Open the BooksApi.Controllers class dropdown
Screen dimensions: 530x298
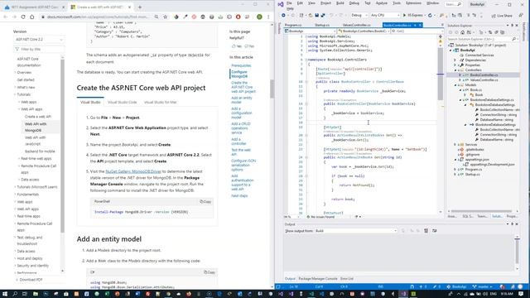(x=364, y=31)
